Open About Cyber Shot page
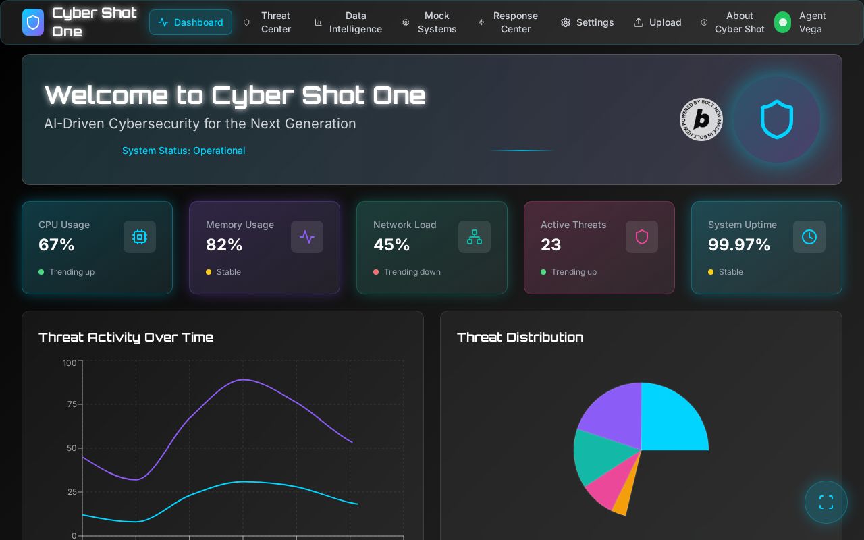The image size is (864, 540). click(733, 22)
